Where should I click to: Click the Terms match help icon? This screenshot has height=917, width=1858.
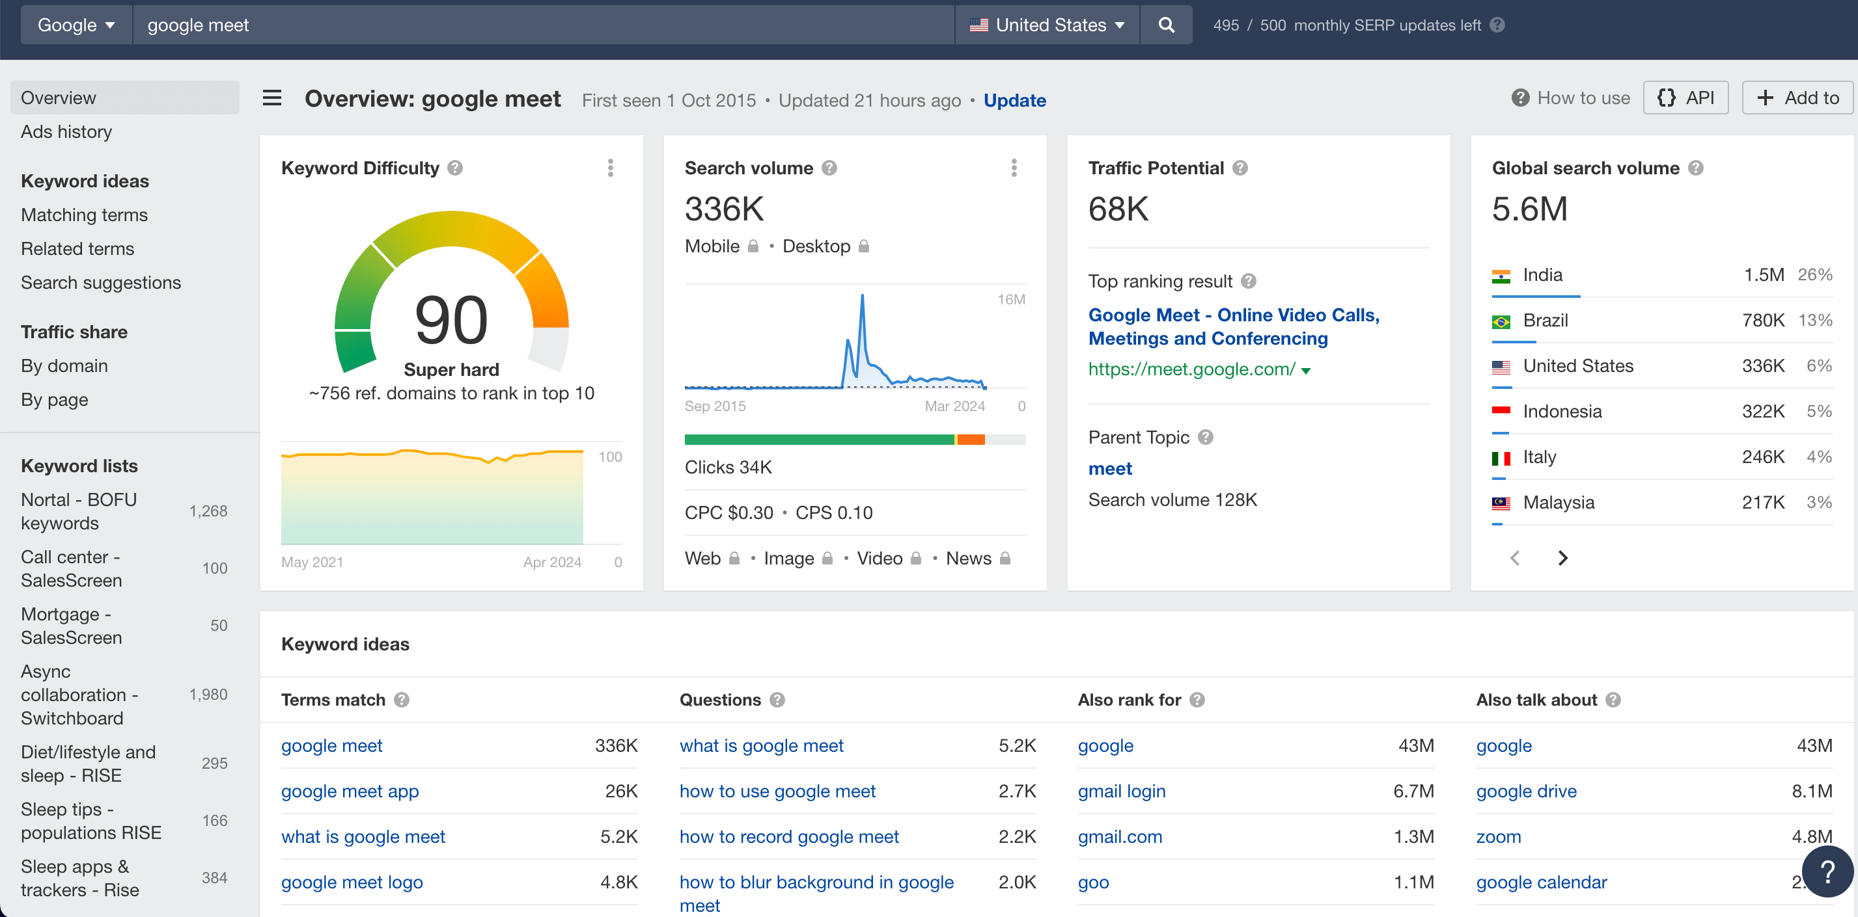click(402, 699)
